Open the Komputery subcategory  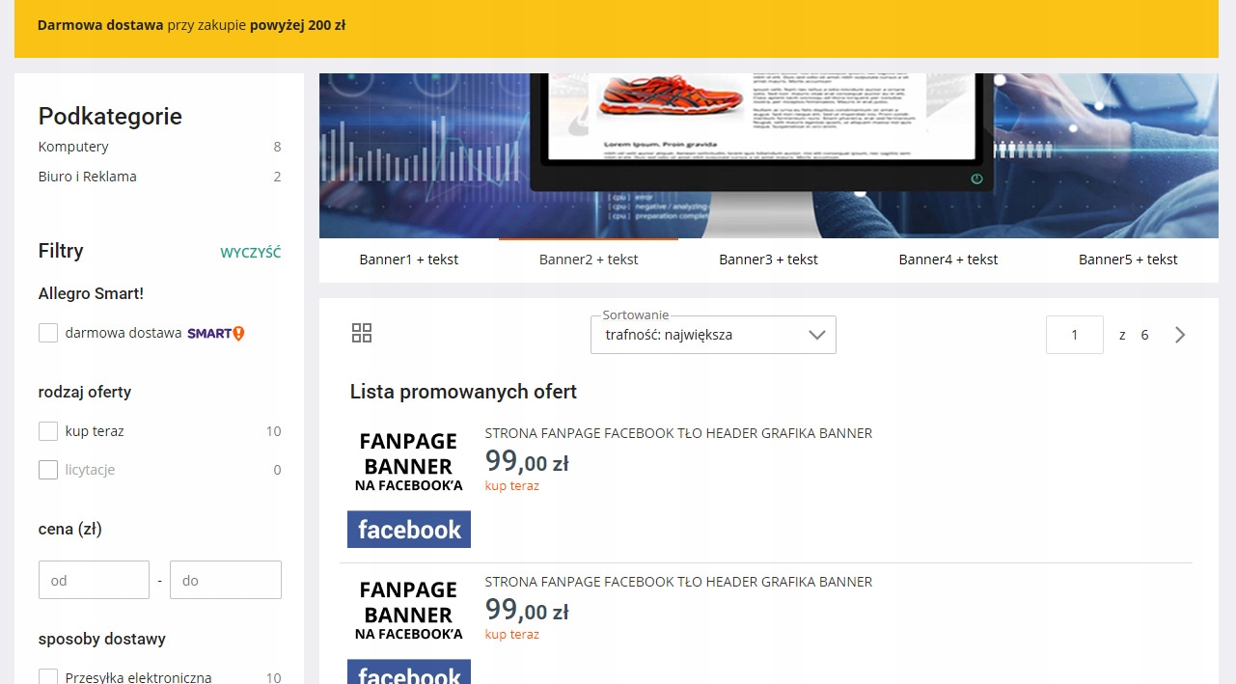(73, 147)
